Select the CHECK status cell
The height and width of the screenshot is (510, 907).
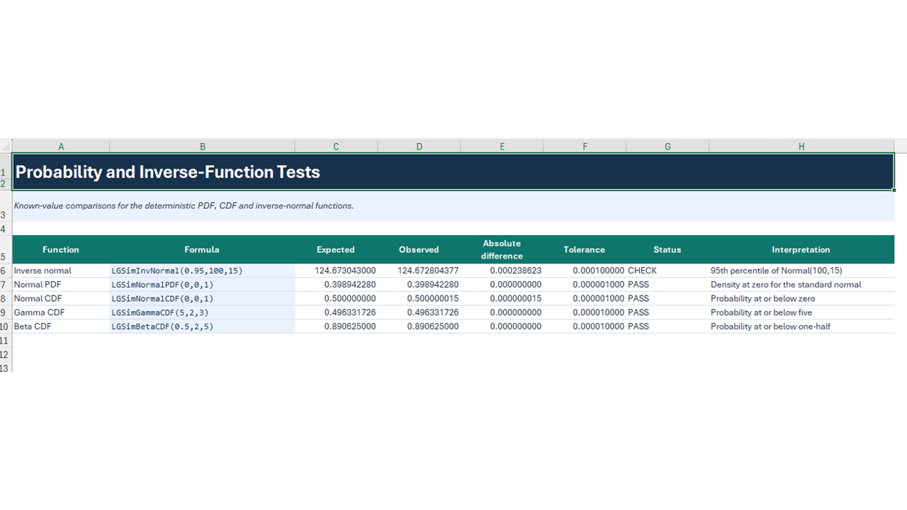pos(667,271)
